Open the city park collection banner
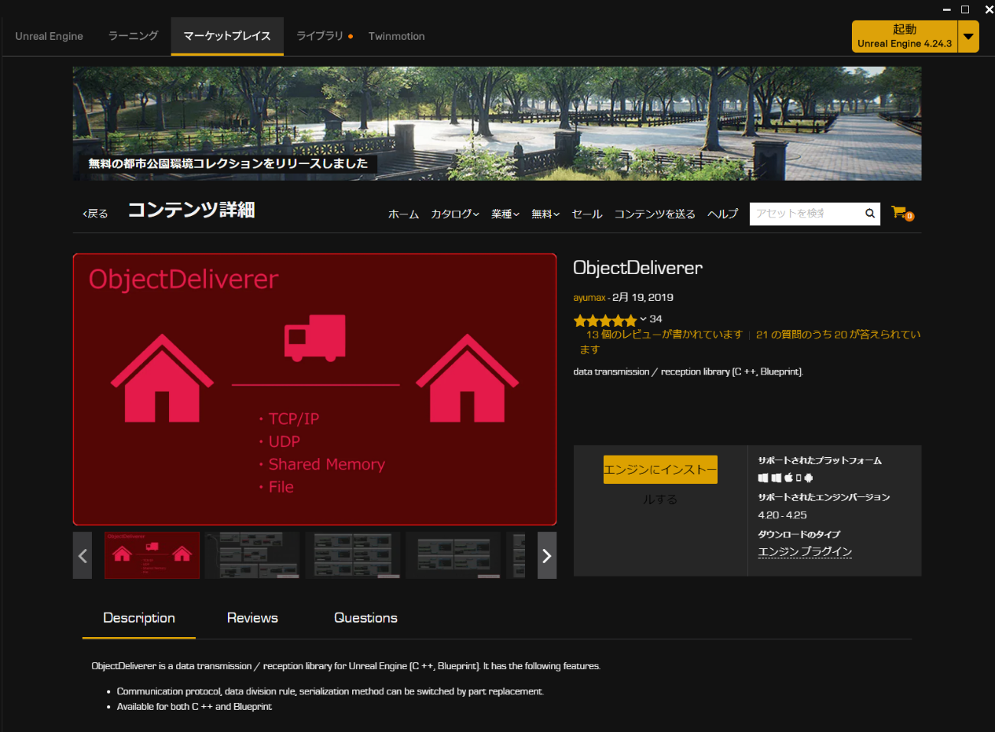 [x=497, y=123]
